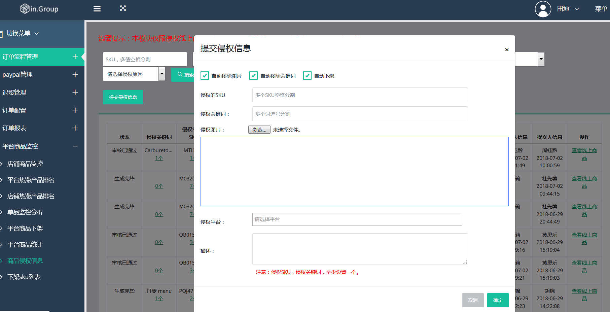Click the fullscreen expand icon

coord(123,8)
